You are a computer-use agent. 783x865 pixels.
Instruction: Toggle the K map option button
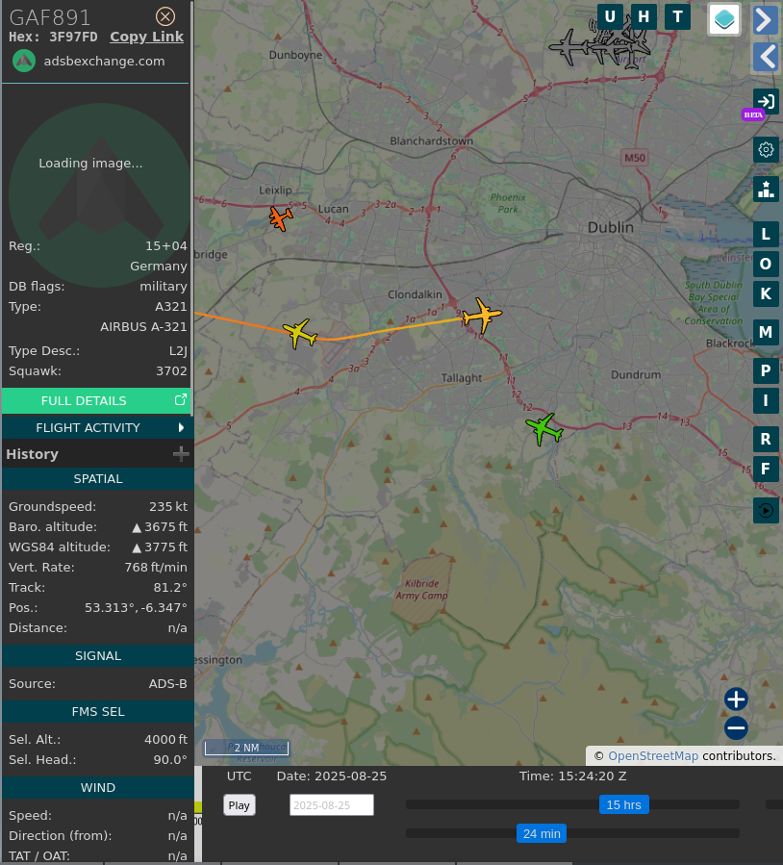[766, 293]
